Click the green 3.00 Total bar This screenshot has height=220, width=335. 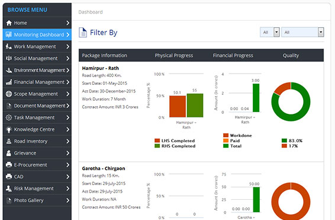tap(256, 98)
